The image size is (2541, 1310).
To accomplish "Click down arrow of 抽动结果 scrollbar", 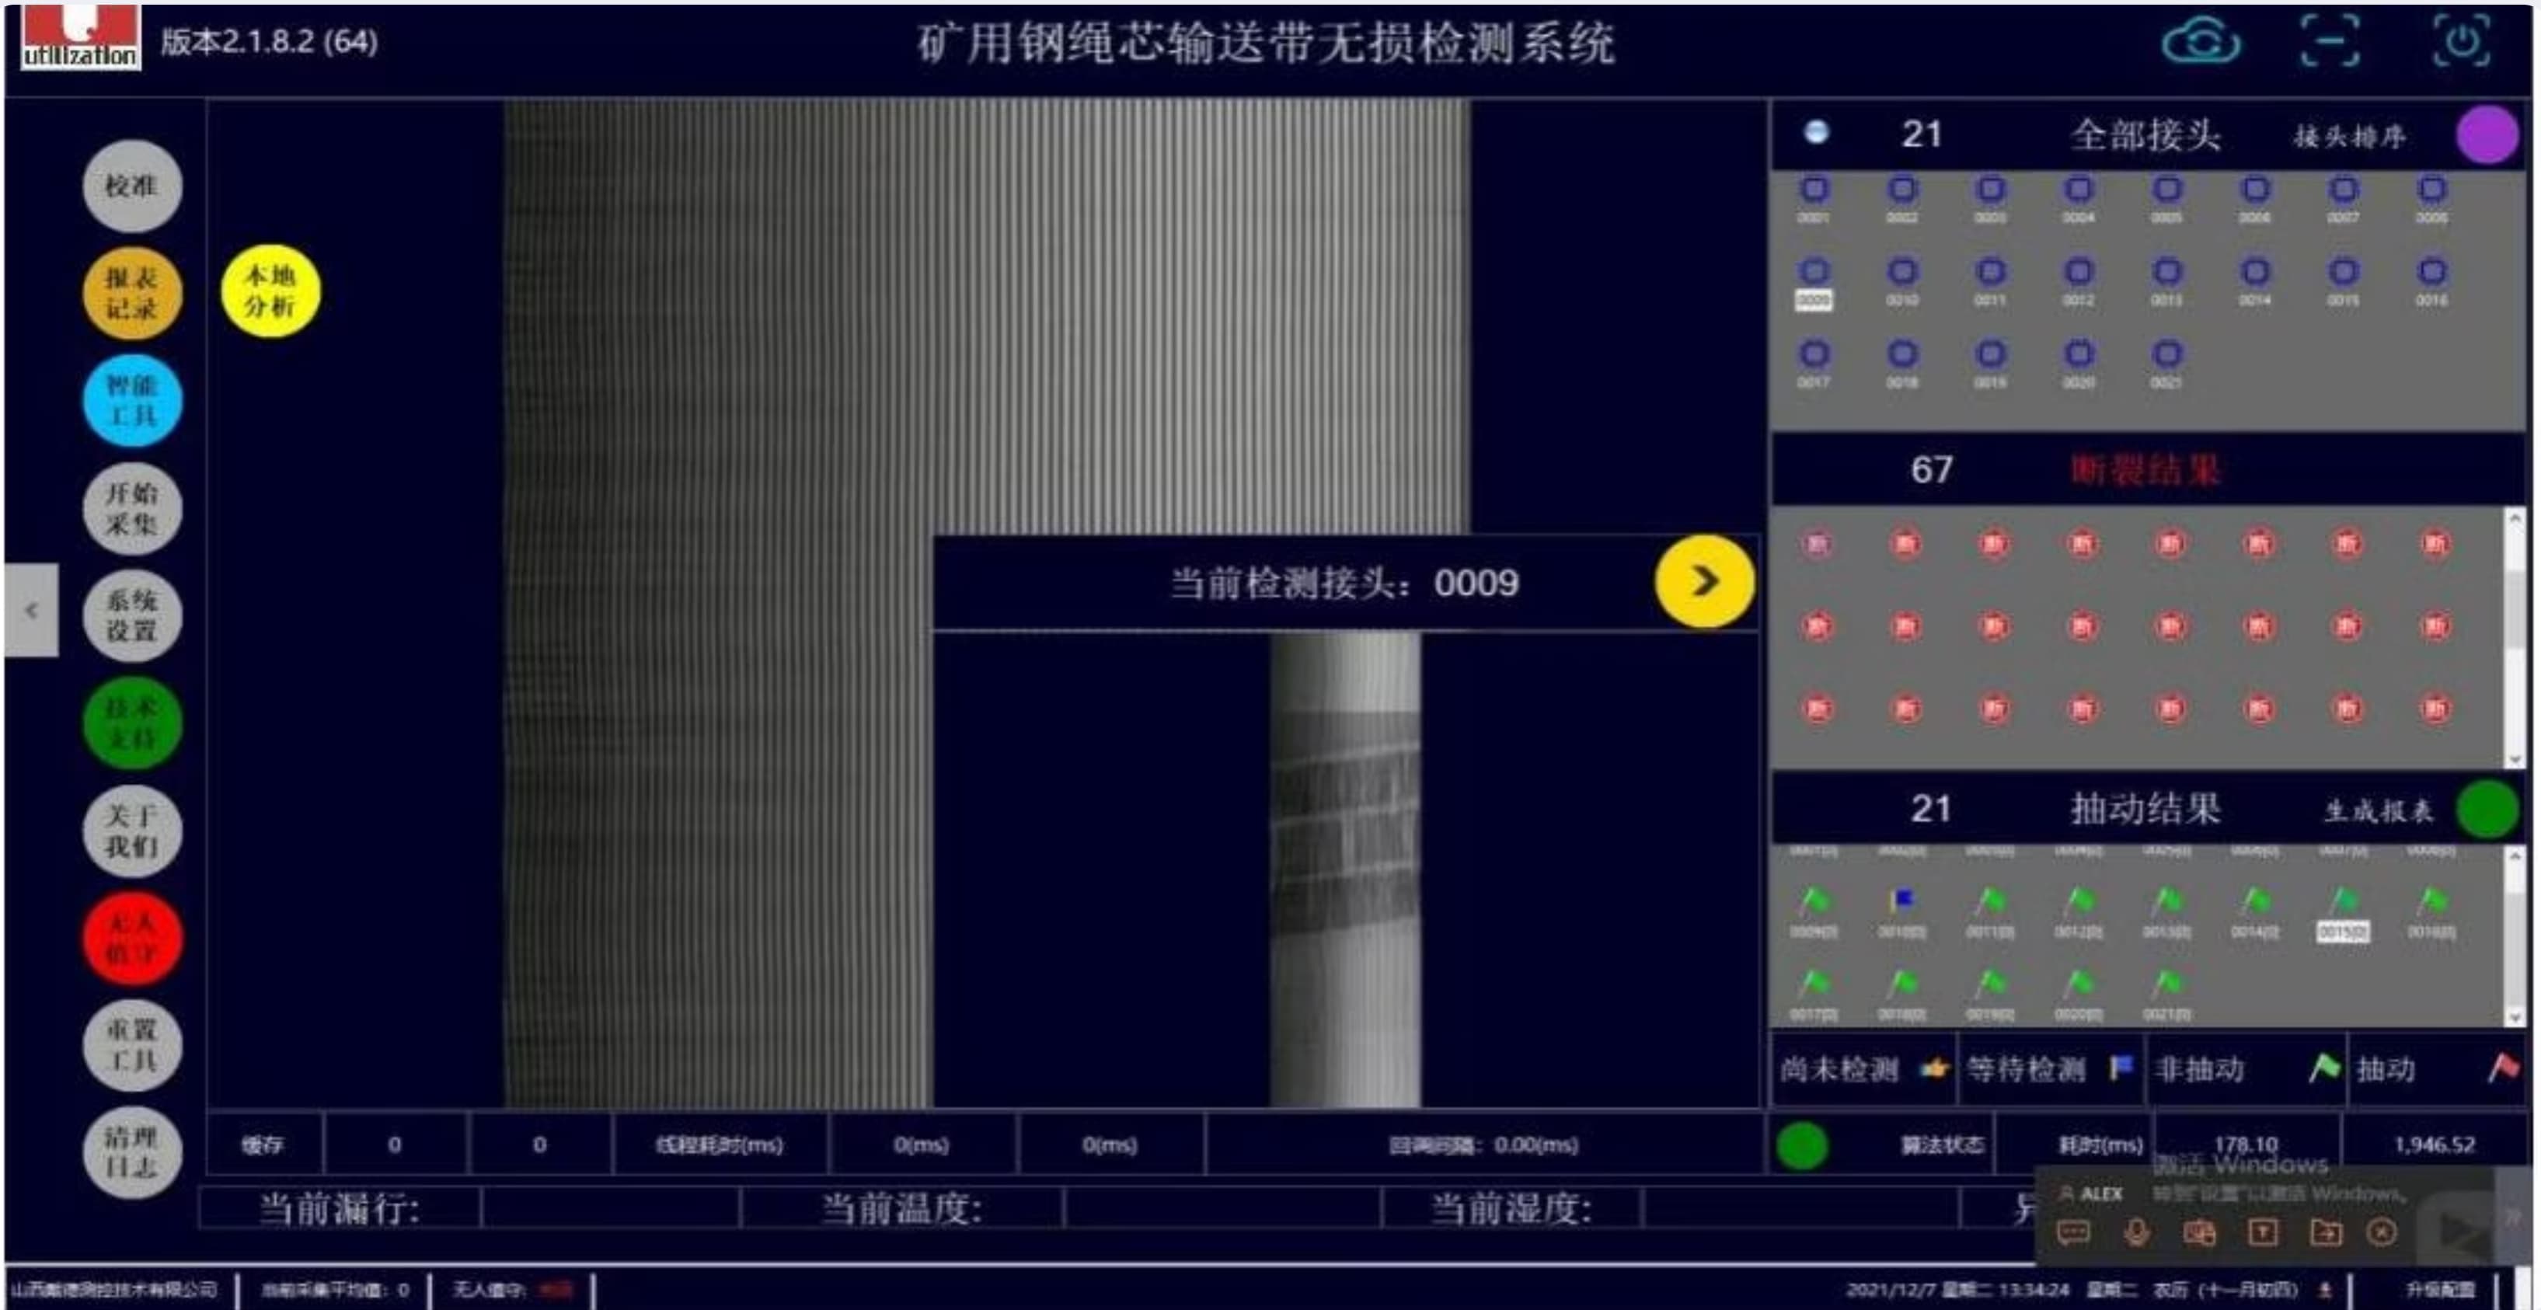I will tap(2515, 1016).
